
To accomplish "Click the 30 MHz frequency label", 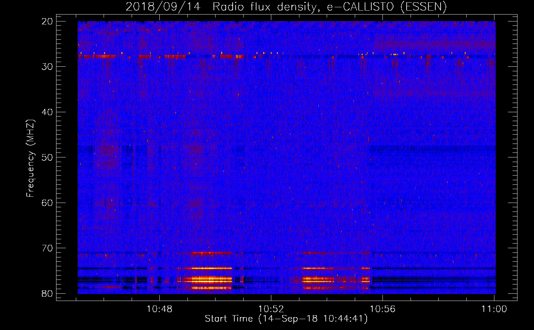I will (x=47, y=67).
